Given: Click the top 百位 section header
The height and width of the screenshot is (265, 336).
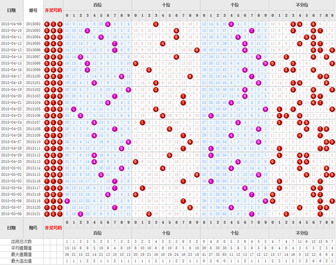Looking at the screenshot, I should (x=98, y=4).
